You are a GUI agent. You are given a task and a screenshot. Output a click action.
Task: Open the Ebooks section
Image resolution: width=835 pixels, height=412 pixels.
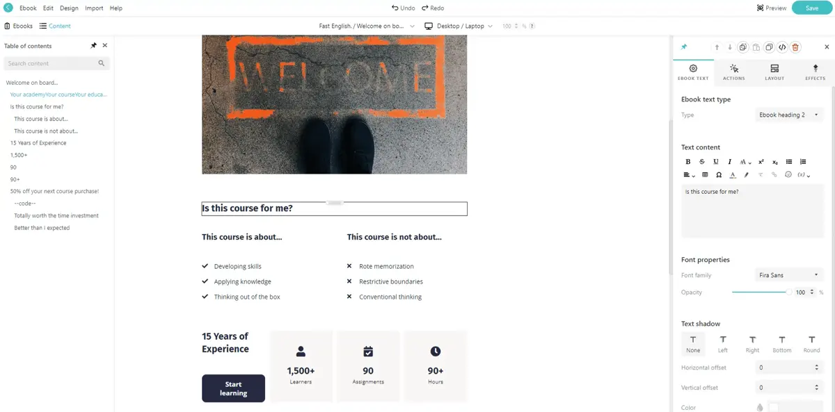tap(19, 26)
